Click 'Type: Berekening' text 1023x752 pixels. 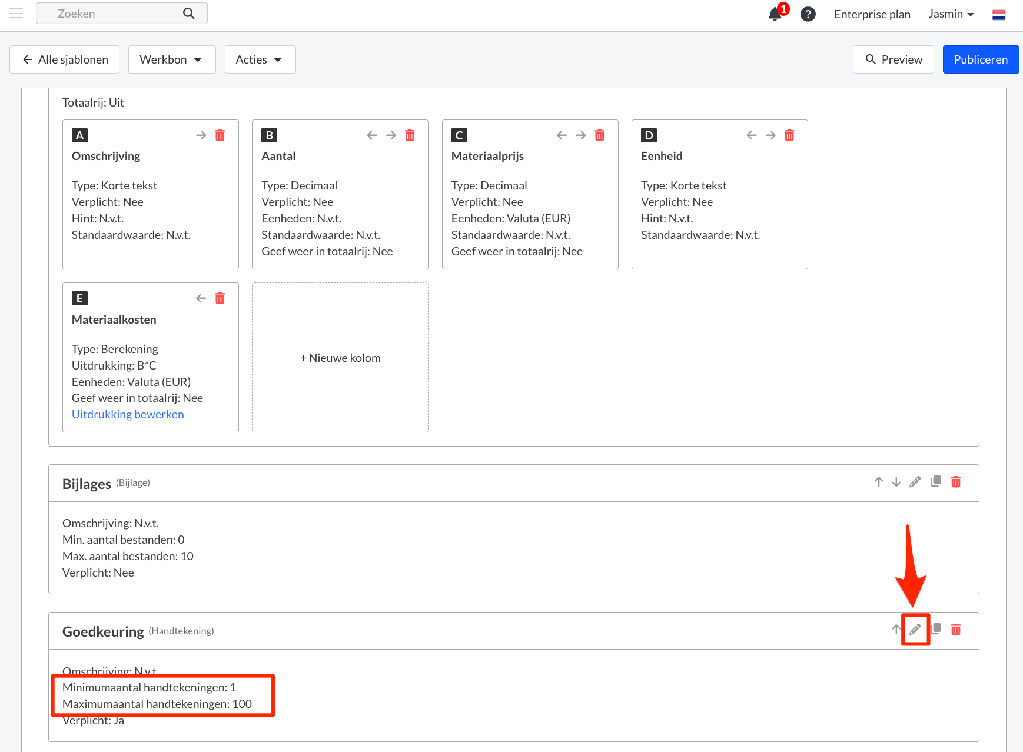(115, 349)
